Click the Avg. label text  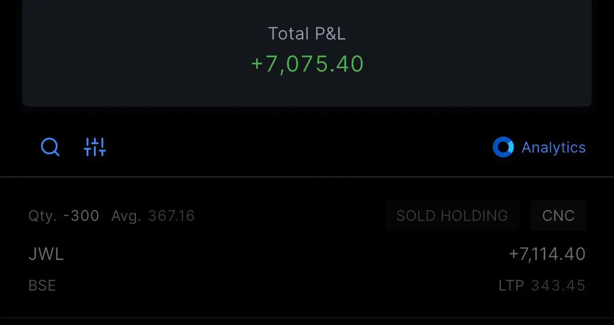pyautogui.click(x=126, y=216)
